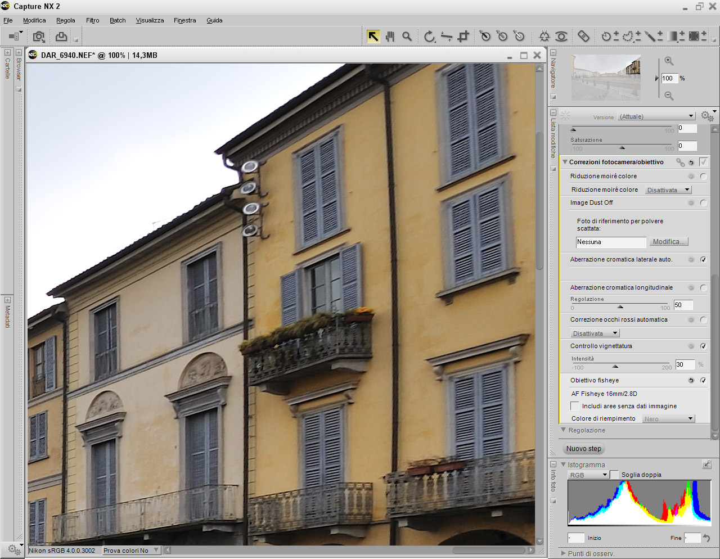Screen dimensions: 720x559
Task: Click the Saturazione slider handle
Action: tap(622, 147)
